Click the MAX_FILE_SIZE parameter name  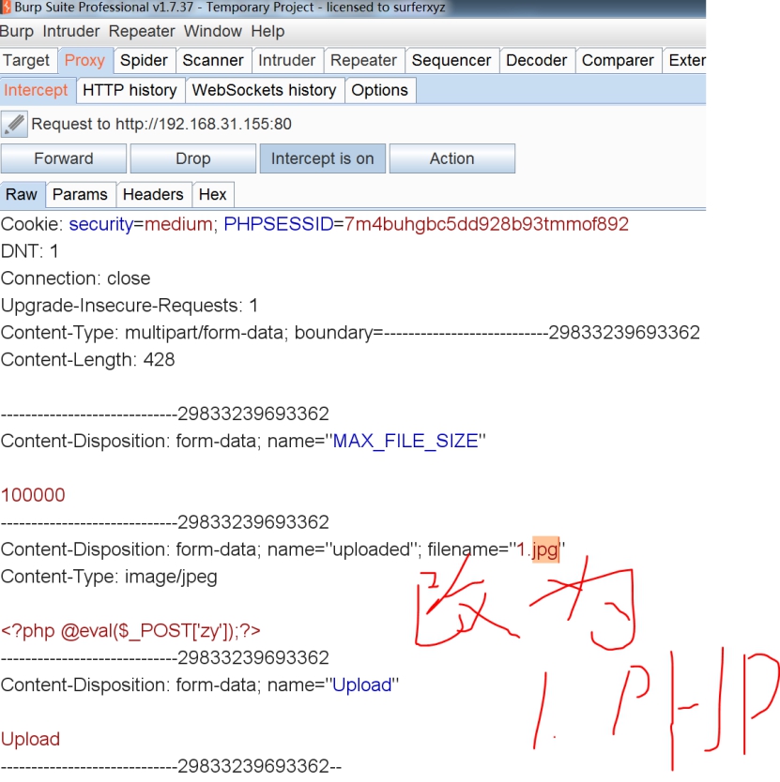click(x=405, y=441)
